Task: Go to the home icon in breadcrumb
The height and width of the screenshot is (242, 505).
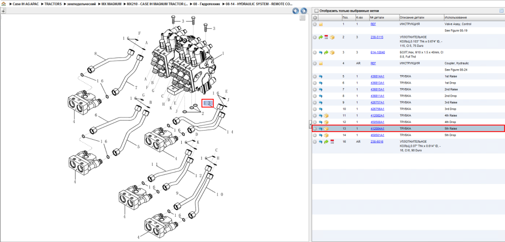Action: click(4, 4)
